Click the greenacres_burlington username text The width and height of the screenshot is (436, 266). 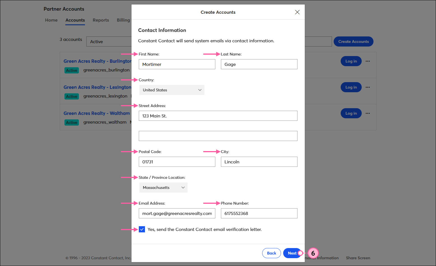(x=106, y=70)
